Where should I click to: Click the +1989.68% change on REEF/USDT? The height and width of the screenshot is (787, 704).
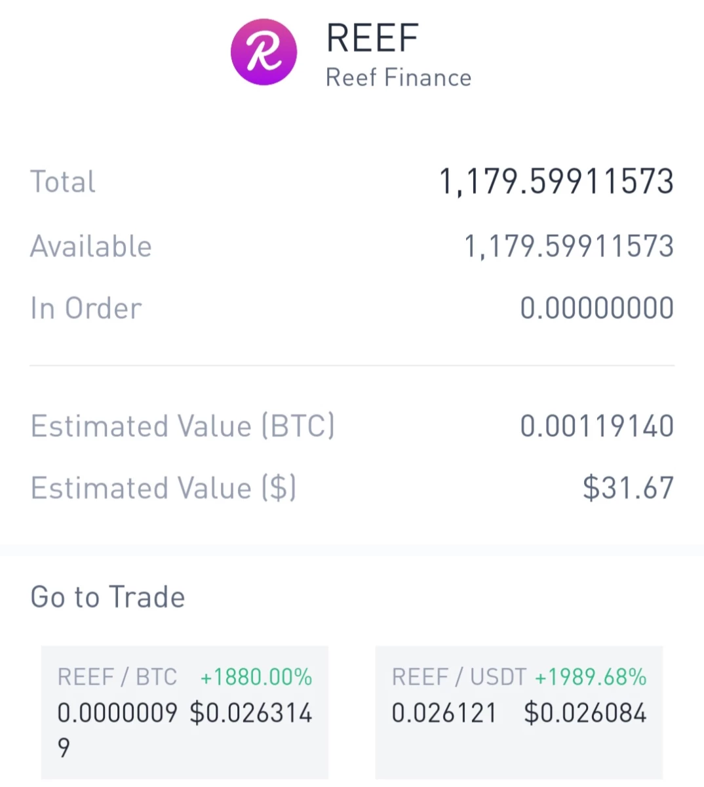pos(591,677)
